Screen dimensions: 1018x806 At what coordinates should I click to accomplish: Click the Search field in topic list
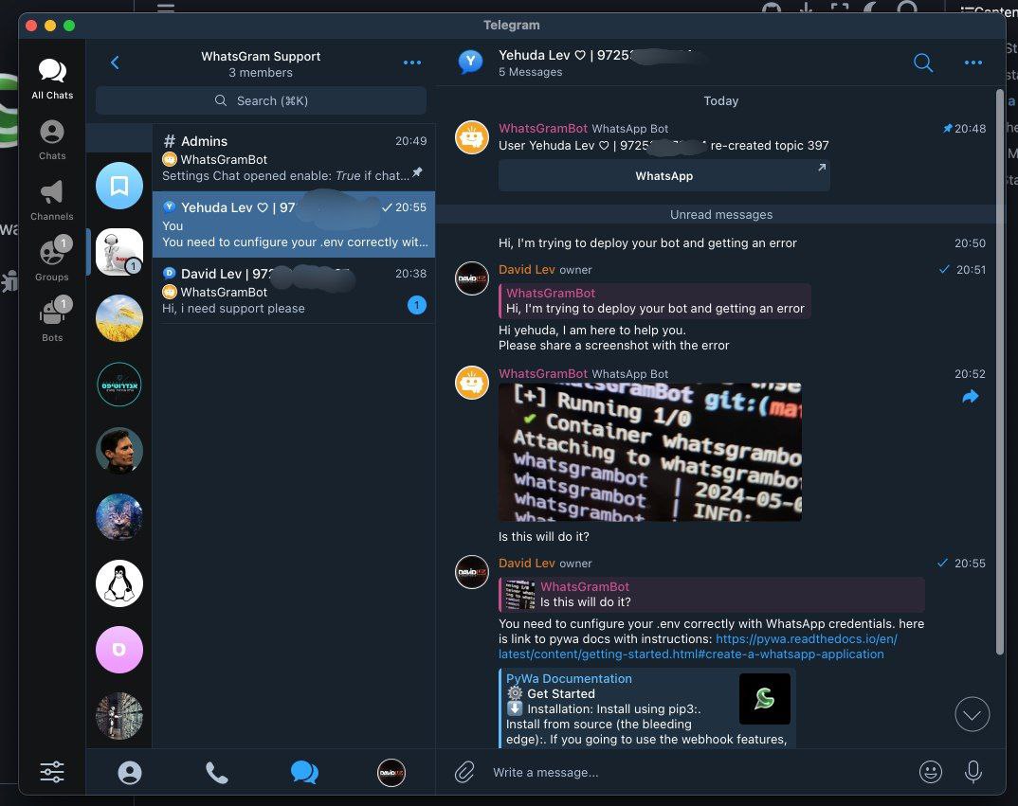coord(261,100)
